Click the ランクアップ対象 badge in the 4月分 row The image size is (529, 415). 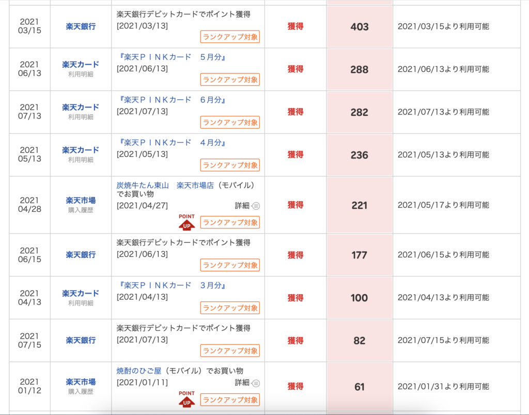pyautogui.click(x=230, y=165)
